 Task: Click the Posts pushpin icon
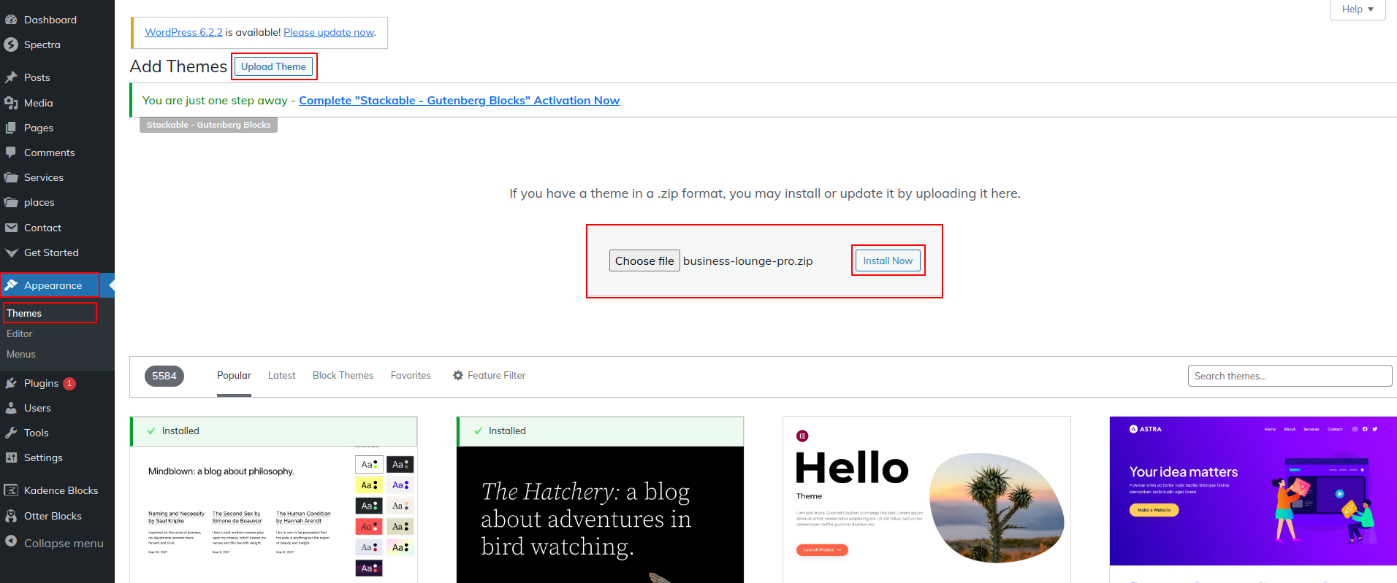coord(11,77)
